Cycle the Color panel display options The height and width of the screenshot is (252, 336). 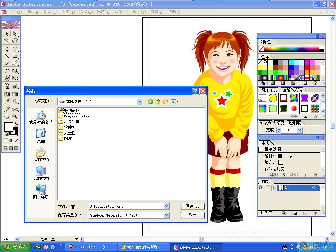click(x=261, y=42)
